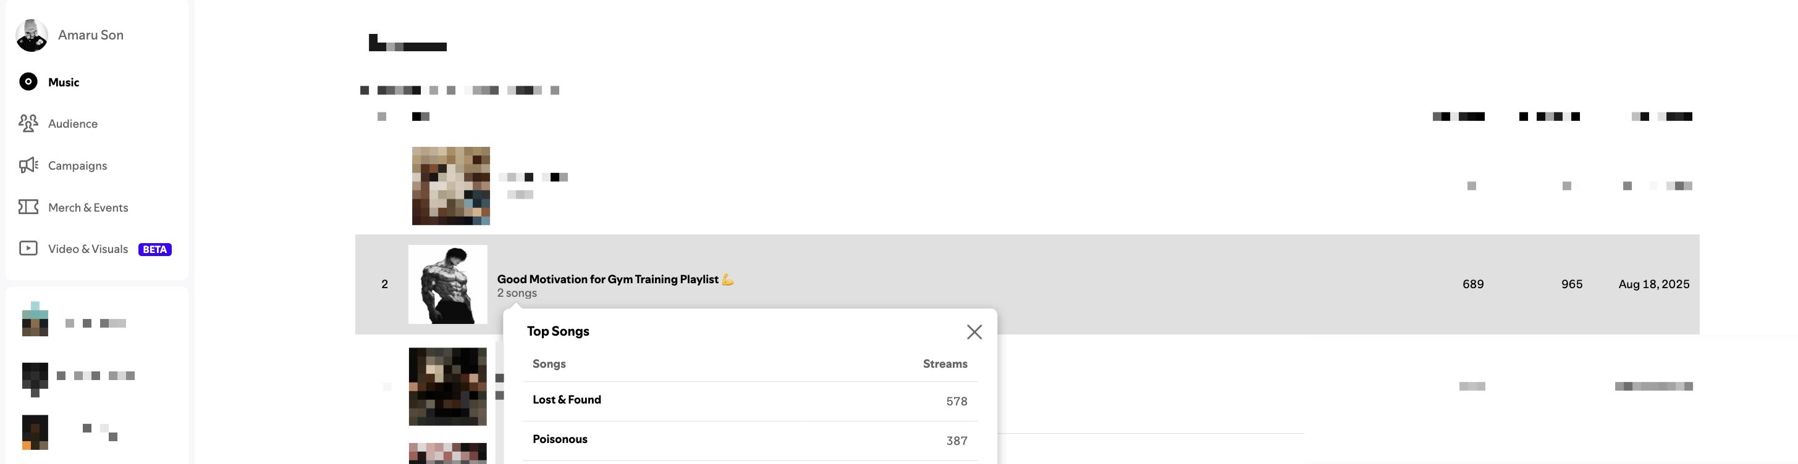
Task: Close the Top Songs popup
Action: click(974, 333)
